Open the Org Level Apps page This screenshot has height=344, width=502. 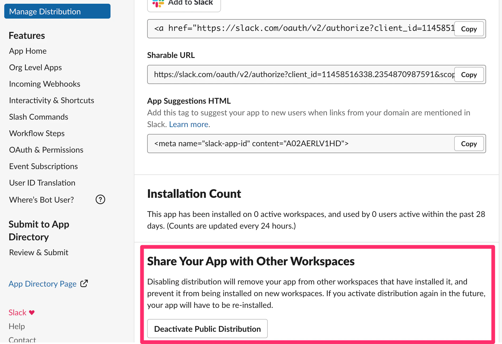35,67
